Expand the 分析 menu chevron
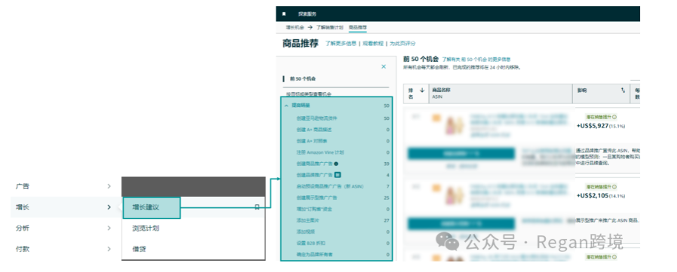Screen dimensions: 677x272 point(109,228)
